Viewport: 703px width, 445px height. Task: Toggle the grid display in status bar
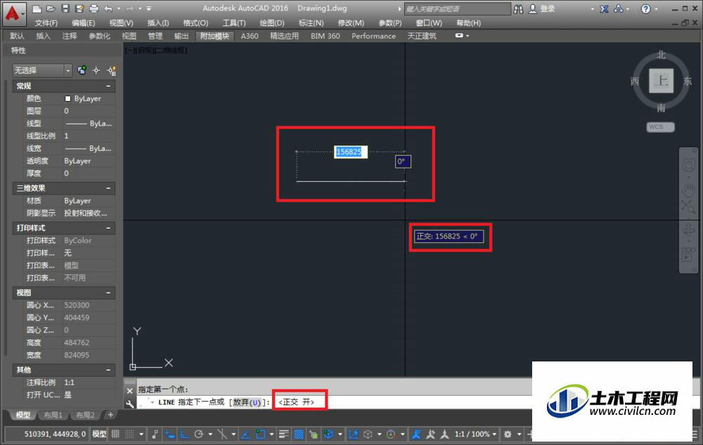[x=115, y=434]
